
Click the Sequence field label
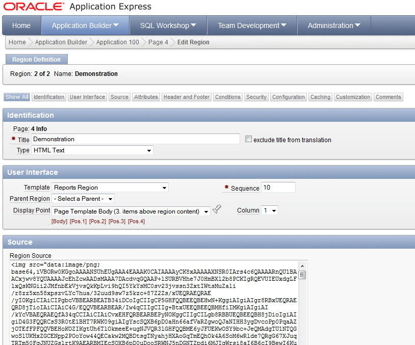[245, 189]
